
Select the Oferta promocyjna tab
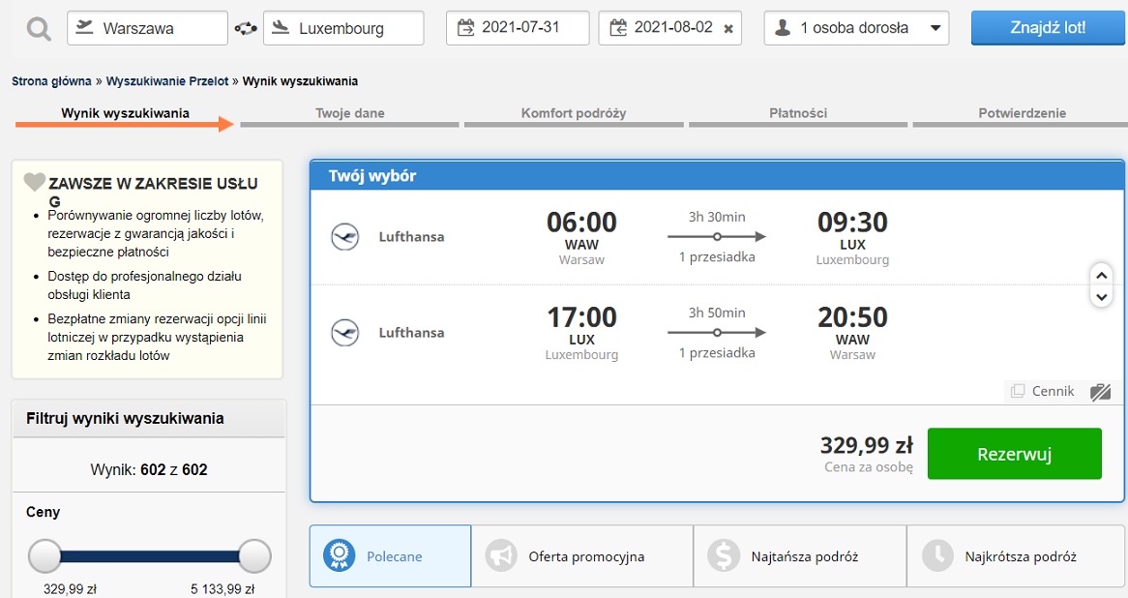[x=582, y=556]
